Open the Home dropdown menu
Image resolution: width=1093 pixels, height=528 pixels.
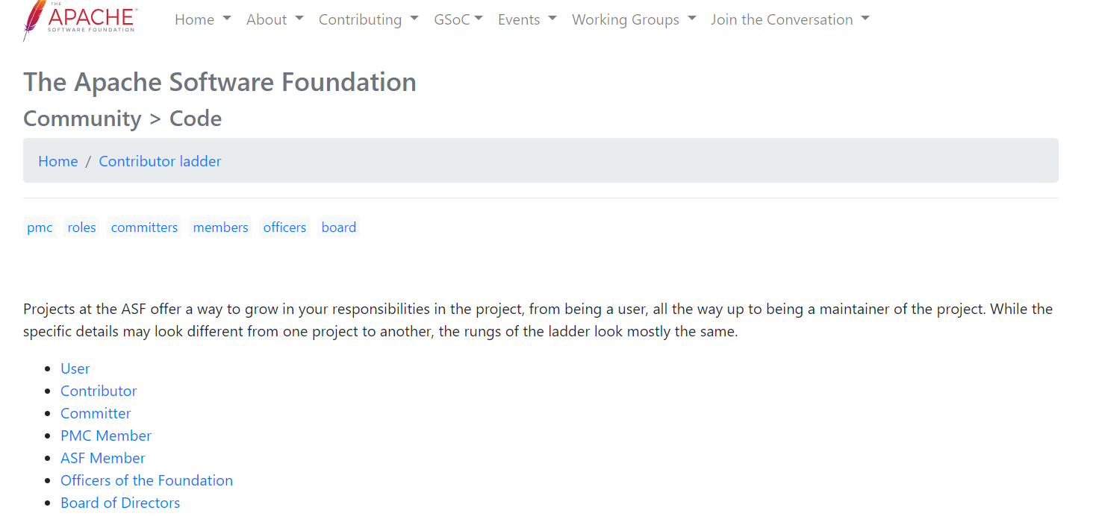[202, 20]
